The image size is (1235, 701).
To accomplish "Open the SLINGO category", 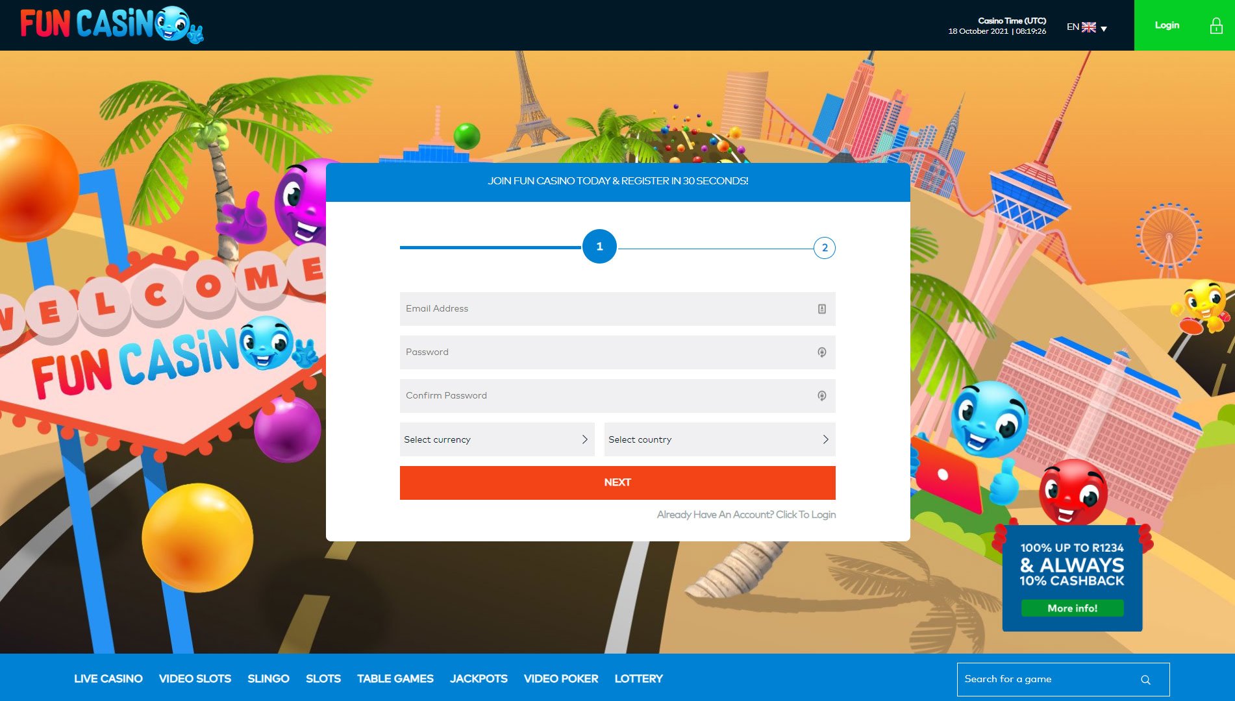I will tap(268, 679).
